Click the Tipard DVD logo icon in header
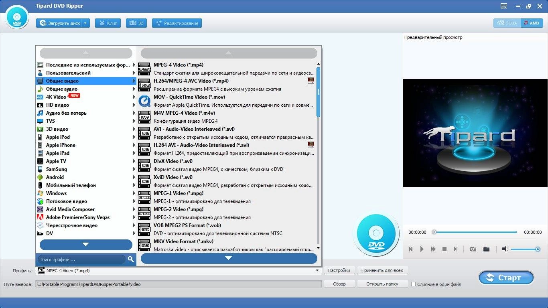Image resolution: width=548 pixels, height=308 pixels. [17, 18]
